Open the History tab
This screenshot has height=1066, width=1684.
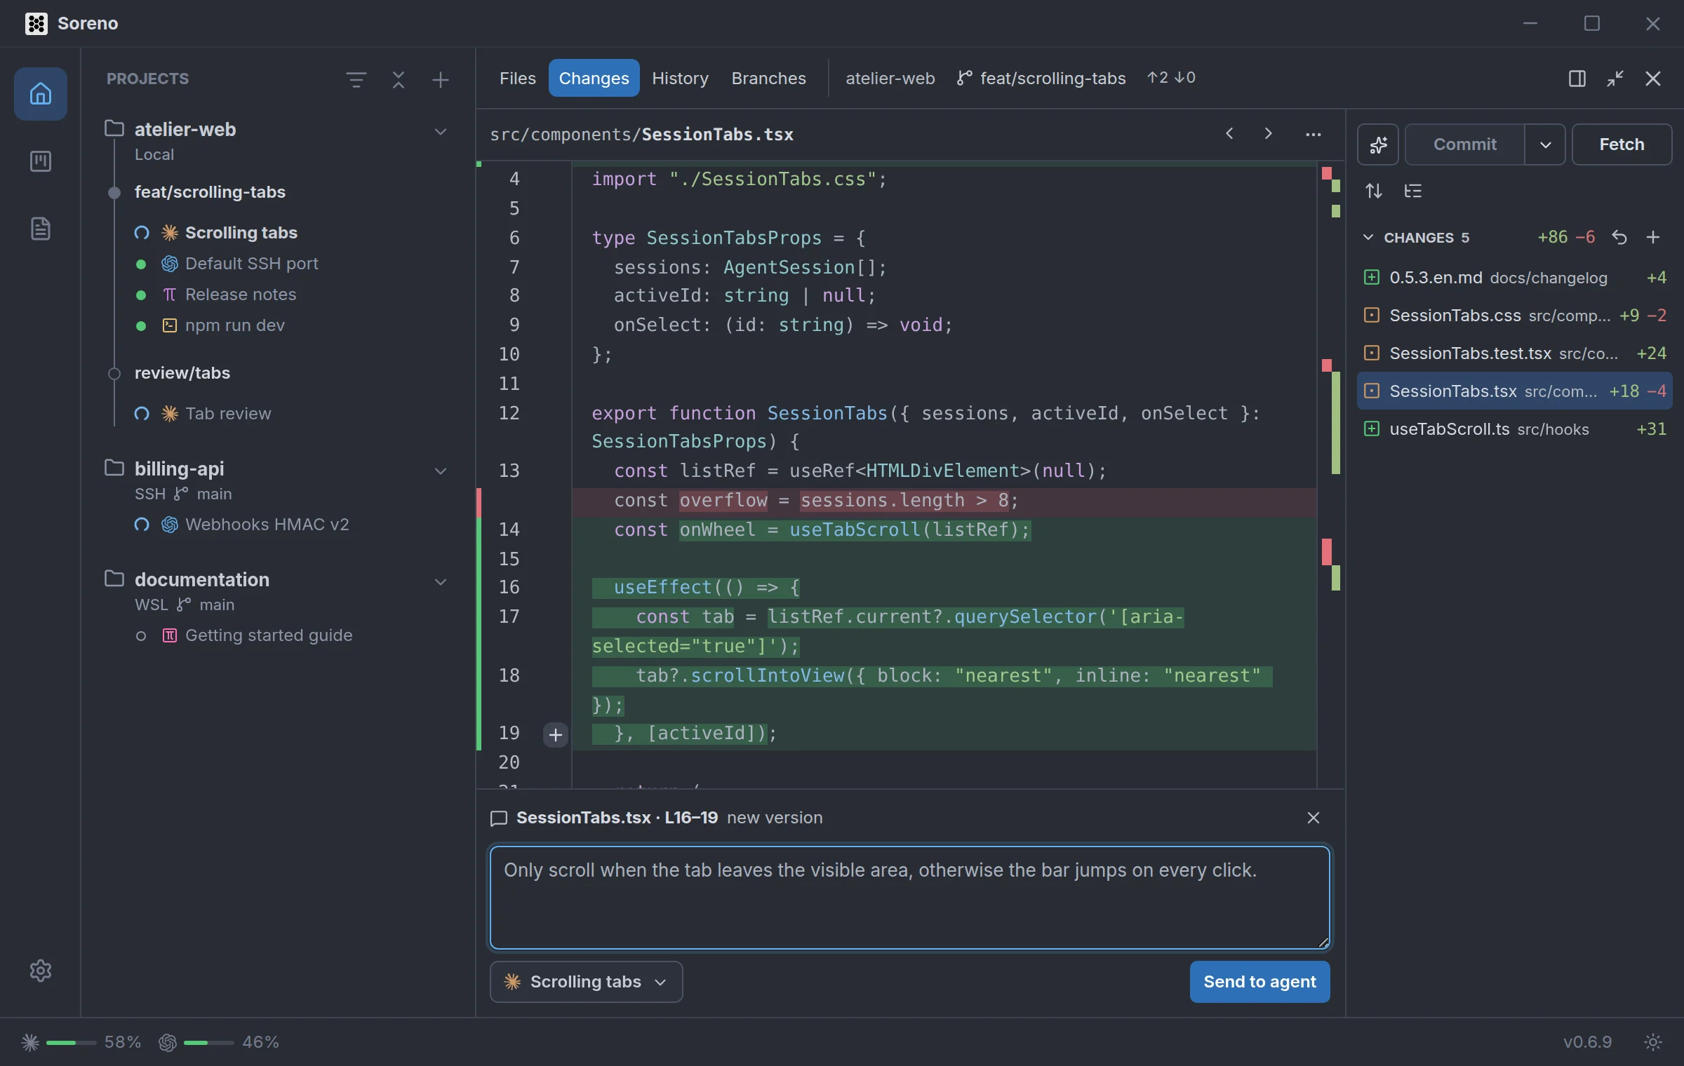coord(680,78)
